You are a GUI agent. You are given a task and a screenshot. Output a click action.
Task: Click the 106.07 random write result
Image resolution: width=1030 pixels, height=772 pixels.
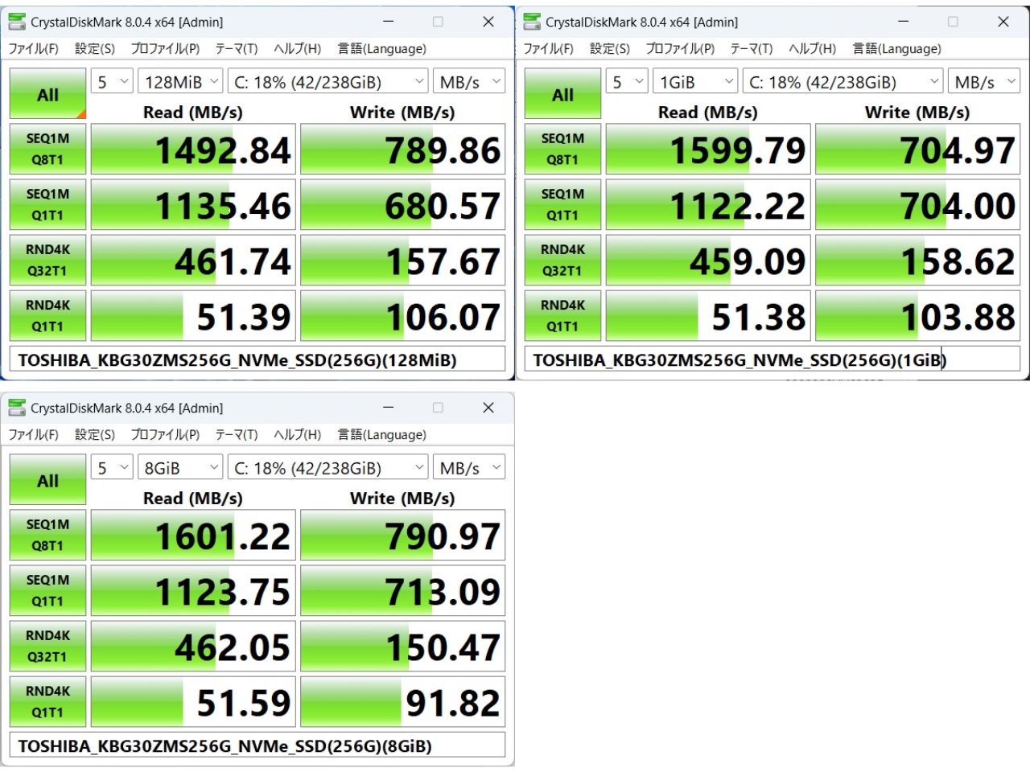tap(403, 316)
